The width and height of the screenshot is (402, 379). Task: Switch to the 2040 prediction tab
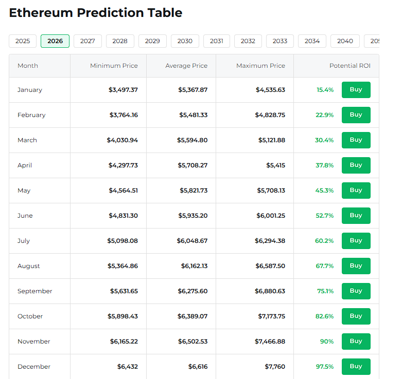pyautogui.click(x=345, y=41)
